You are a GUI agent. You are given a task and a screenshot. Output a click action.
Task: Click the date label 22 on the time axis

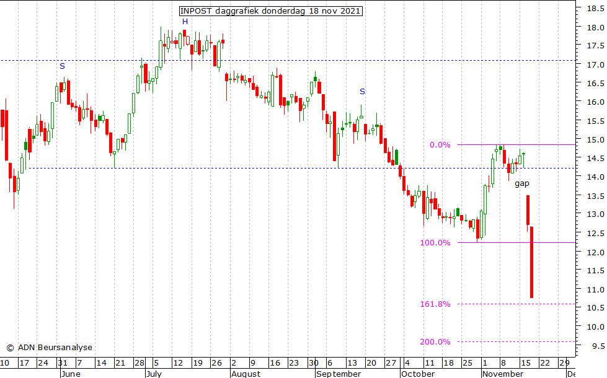click(x=544, y=363)
